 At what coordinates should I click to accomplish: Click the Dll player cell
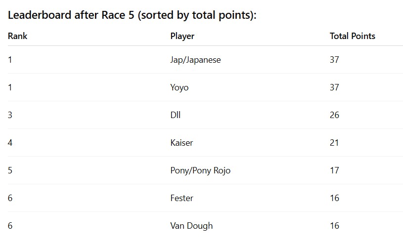coord(175,115)
